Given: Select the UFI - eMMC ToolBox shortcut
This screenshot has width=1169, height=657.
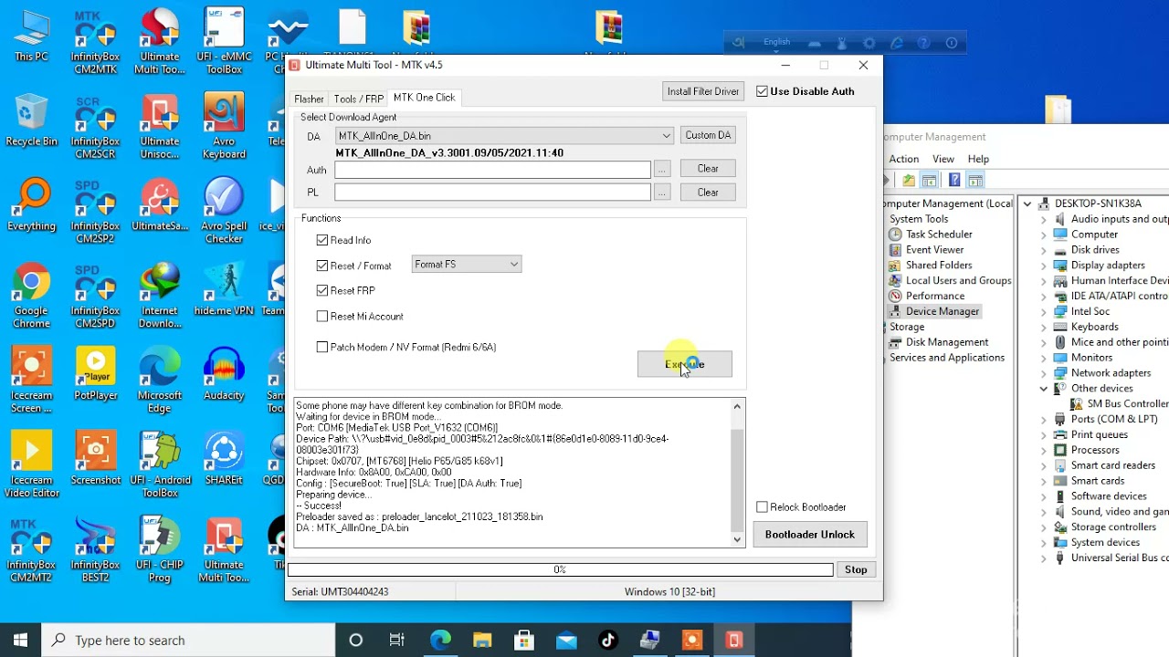Looking at the screenshot, I should (224, 43).
